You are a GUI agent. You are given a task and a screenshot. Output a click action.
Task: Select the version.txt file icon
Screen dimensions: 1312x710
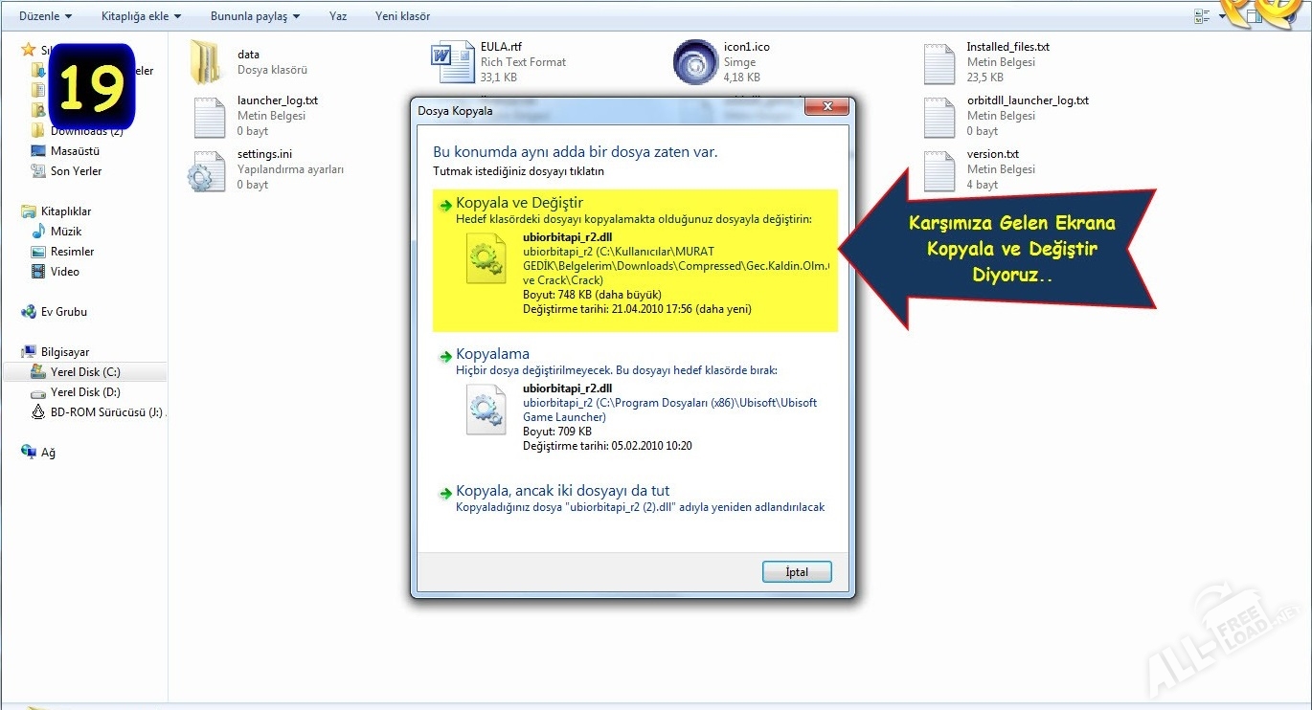point(939,170)
